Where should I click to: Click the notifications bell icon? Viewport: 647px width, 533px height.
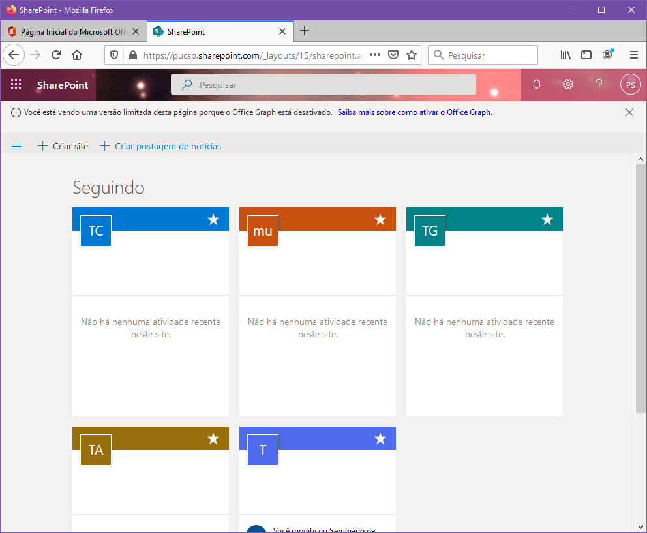click(537, 84)
